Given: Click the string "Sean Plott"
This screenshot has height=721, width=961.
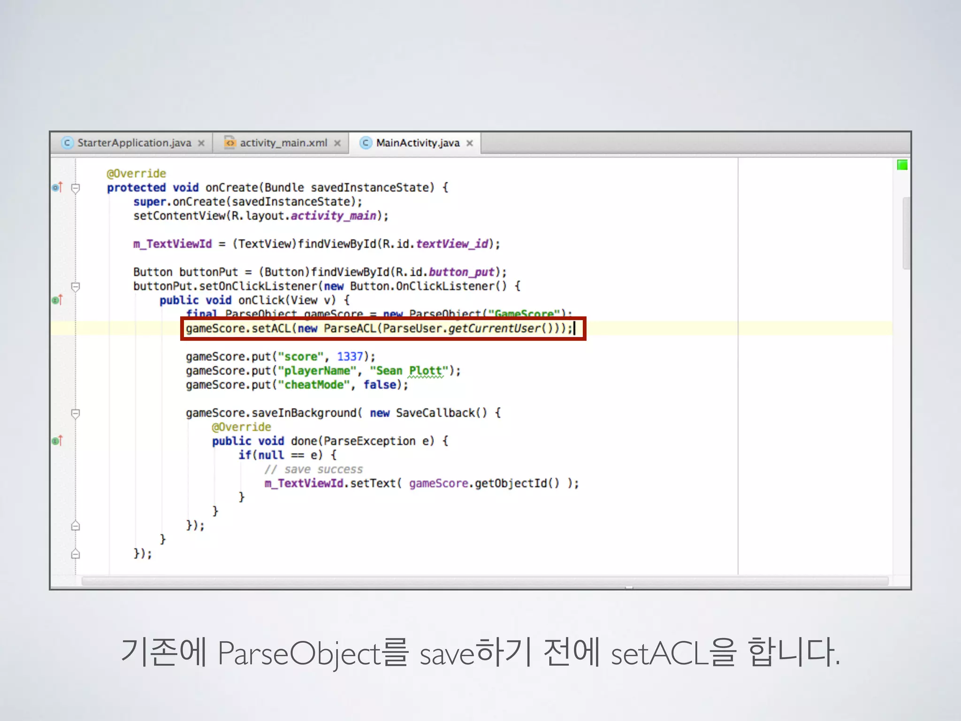Looking at the screenshot, I should point(409,371).
